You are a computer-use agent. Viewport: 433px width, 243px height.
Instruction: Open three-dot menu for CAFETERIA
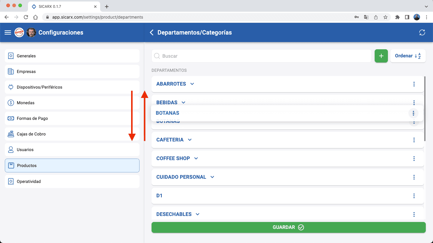point(414,140)
